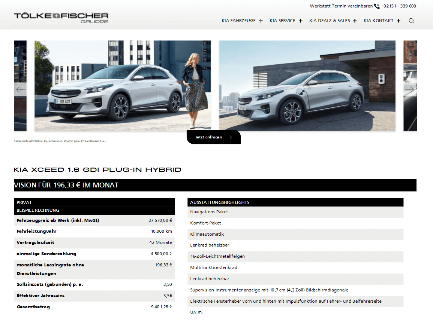
Task: Select the Gesamtbetrag label
Action: pyautogui.click(x=33, y=307)
